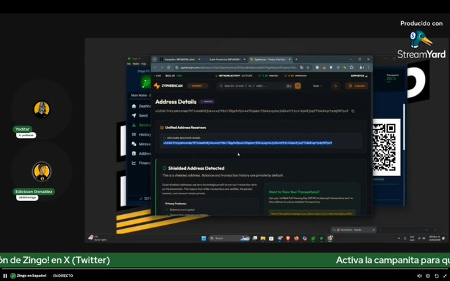Click the Main Wallet label in Zingo
Viewport: 450px width, 281px height.
tap(140, 95)
